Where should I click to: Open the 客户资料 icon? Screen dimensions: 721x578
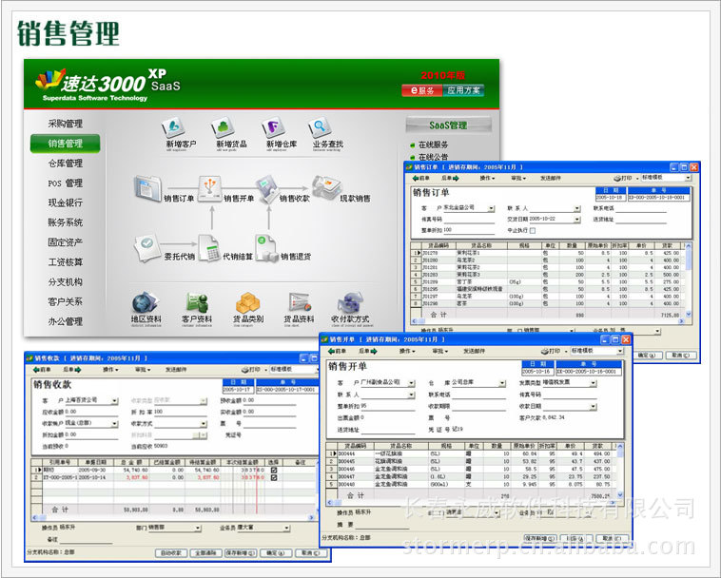pyautogui.click(x=197, y=302)
